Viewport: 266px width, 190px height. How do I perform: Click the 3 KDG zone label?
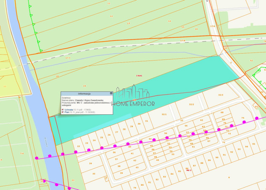tap(138, 75)
